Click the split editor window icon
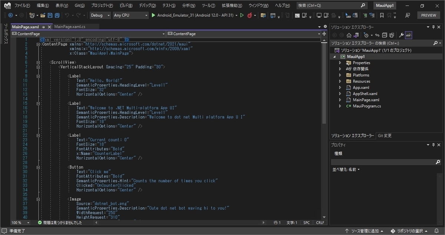Viewport: 445px width, 235px height. [x=324, y=33]
